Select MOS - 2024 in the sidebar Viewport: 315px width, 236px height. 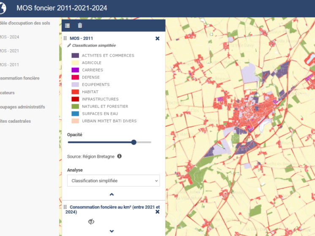click(x=9, y=37)
